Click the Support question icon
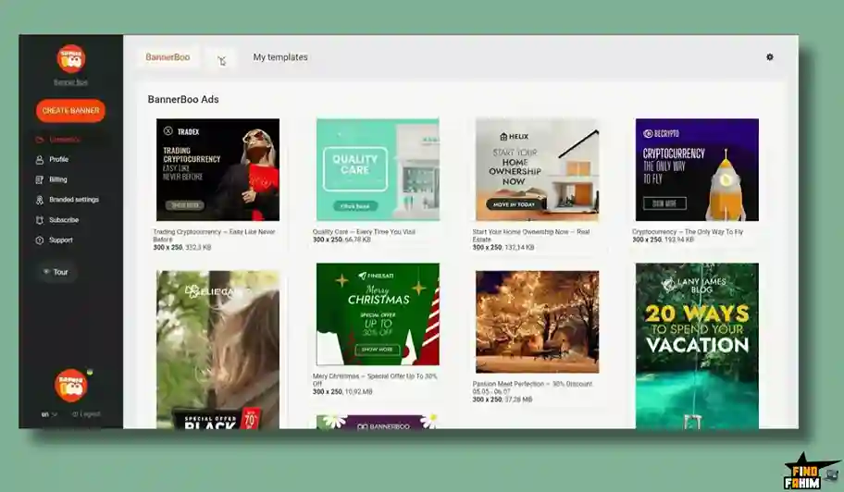This screenshot has width=844, height=492. point(39,240)
